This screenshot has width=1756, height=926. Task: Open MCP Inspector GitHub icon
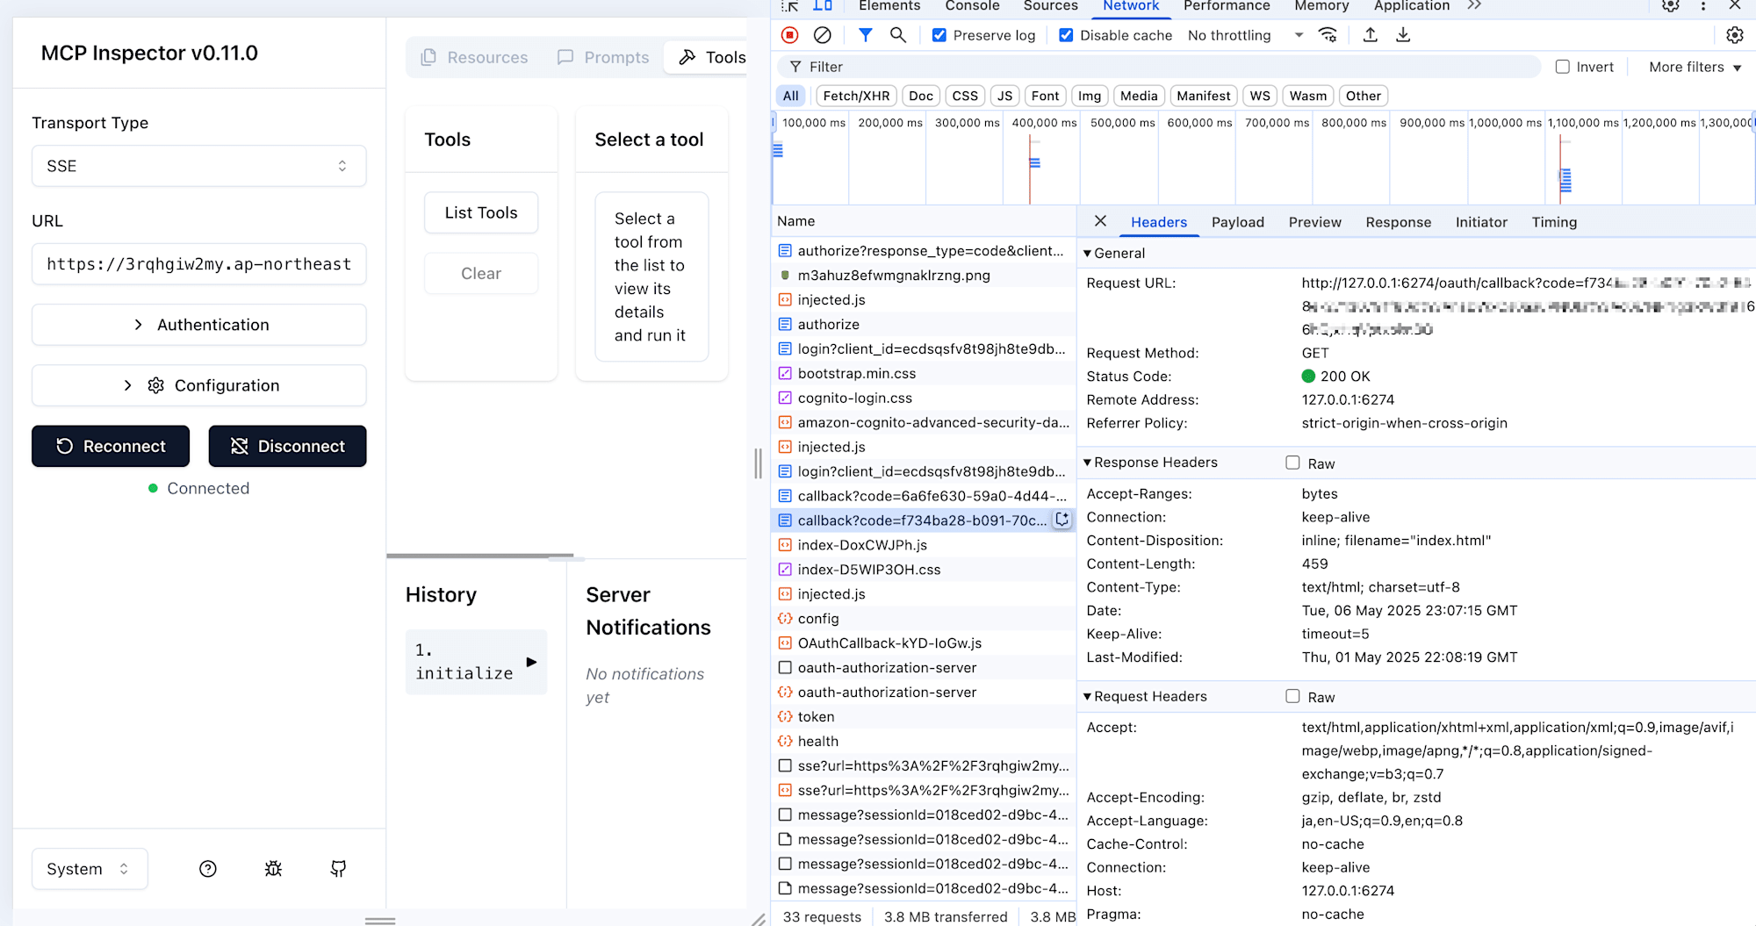pyautogui.click(x=338, y=869)
